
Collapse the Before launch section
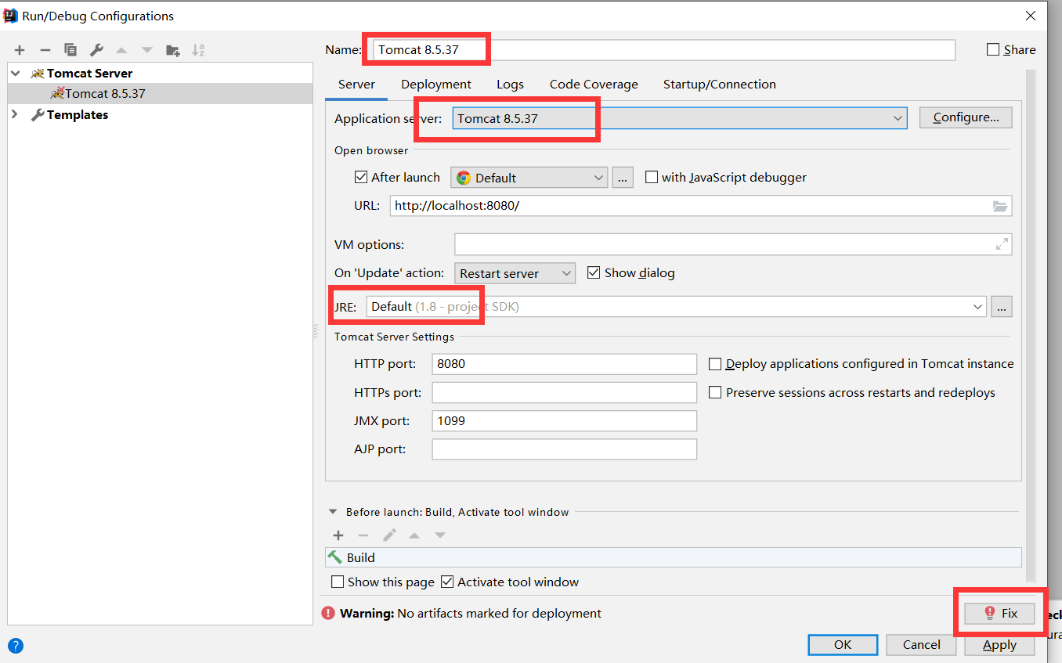334,512
